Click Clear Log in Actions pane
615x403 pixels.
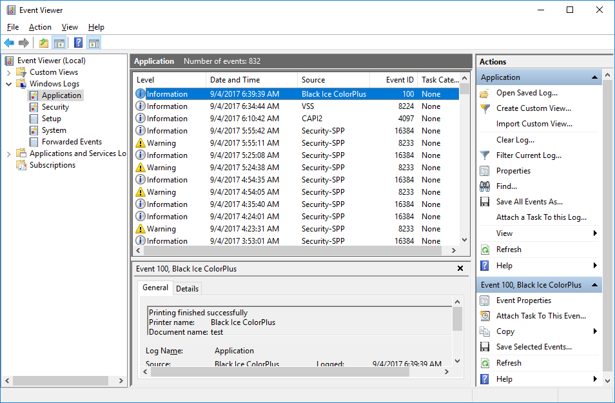pyautogui.click(x=515, y=140)
